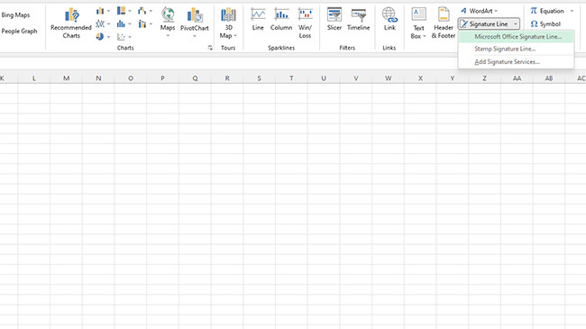Insert a statistic histogram chart
Screen dimensions: 586x329
point(121,24)
